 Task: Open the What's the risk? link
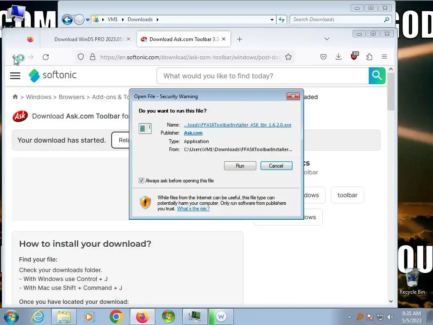[x=193, y=209]
